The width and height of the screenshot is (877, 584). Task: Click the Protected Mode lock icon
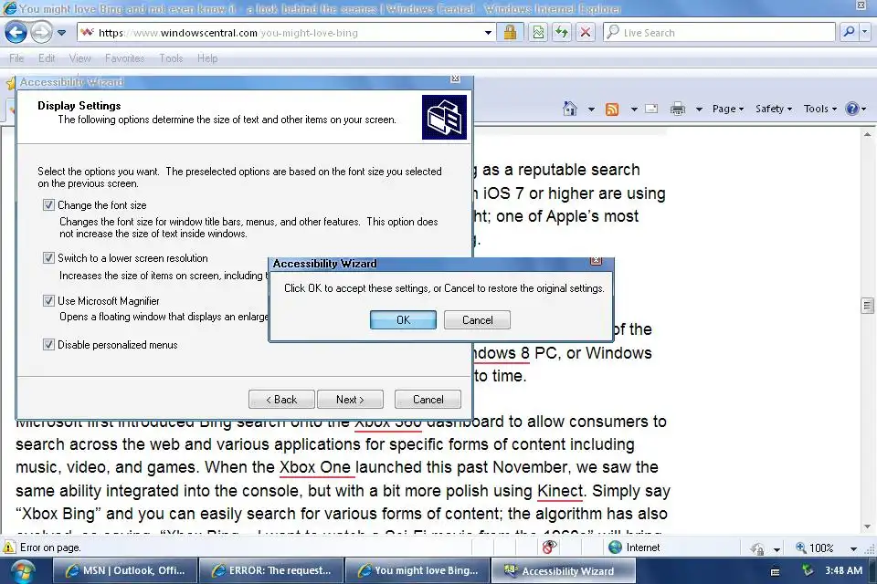758,548
